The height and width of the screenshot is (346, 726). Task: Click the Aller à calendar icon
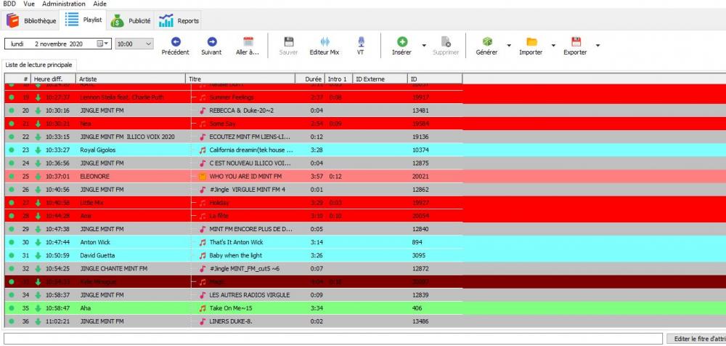point(248,41)
